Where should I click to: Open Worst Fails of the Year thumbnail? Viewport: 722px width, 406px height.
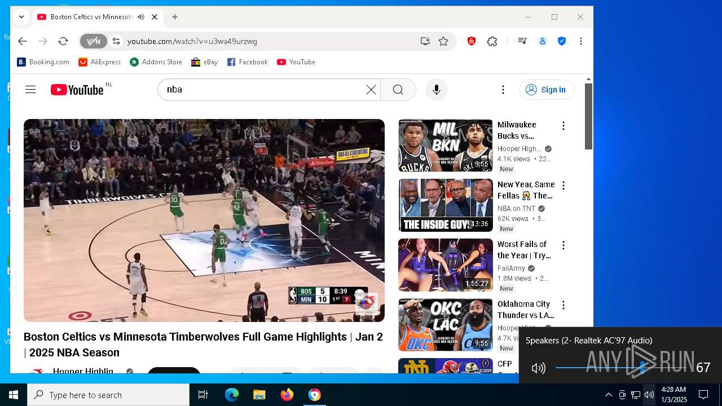pos(446,265)
